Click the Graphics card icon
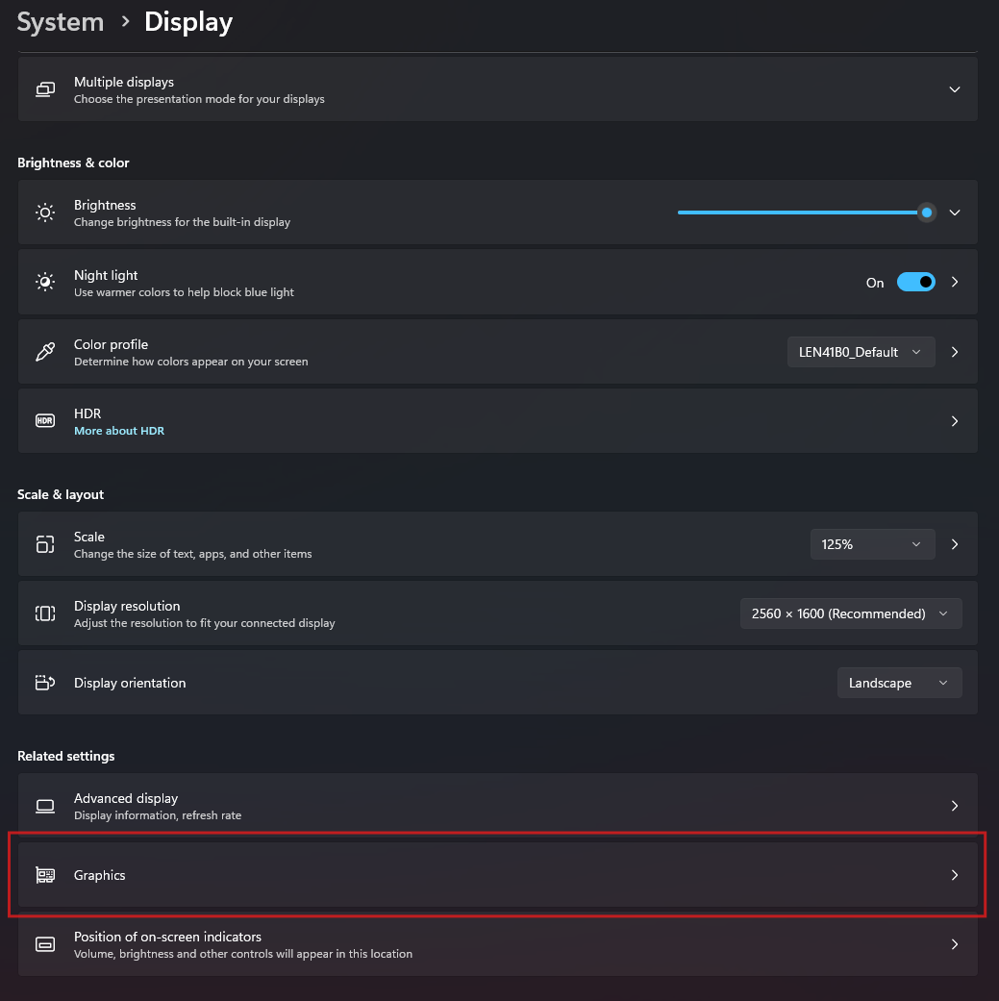 click(44, 875)
